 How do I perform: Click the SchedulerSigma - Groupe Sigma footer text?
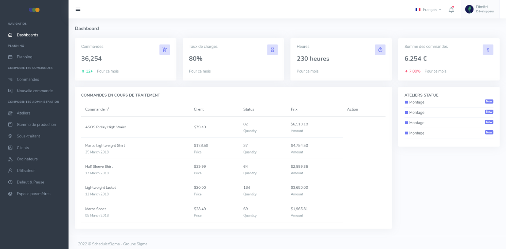pos(120,244)
